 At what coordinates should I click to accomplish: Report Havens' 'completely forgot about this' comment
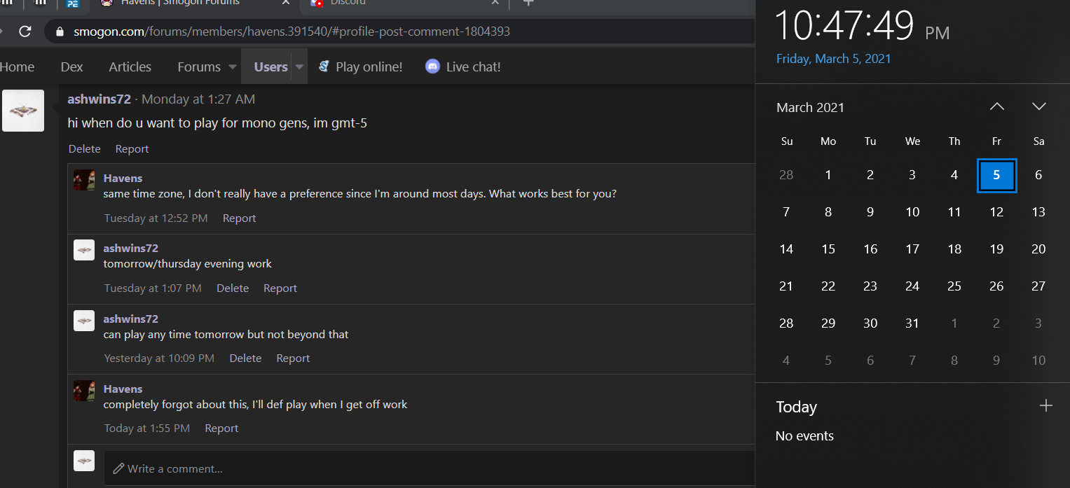point(221,428)
